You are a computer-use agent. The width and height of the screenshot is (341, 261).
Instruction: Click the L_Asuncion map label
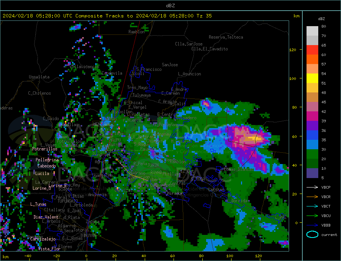coord(189,74)
